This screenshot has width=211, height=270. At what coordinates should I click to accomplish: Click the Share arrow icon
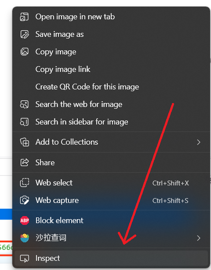point(25,162)
